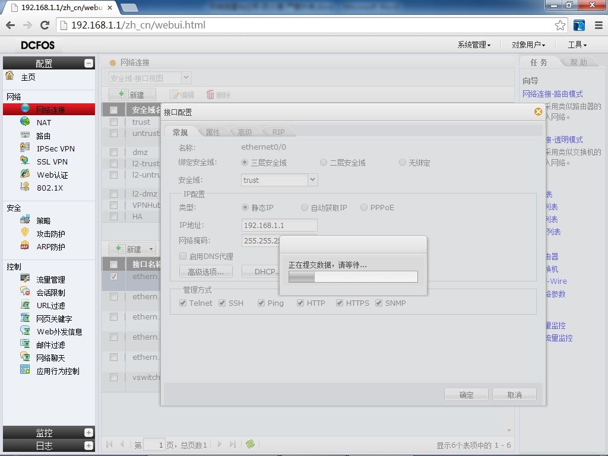Open the attack protection shield icon

[25, 233]
